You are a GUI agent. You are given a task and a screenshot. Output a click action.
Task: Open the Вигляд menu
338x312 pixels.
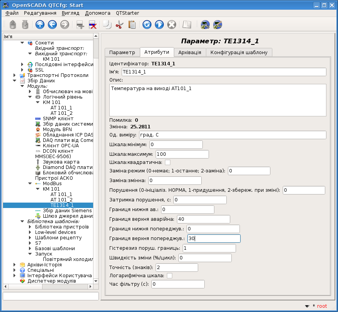point(70,13)
